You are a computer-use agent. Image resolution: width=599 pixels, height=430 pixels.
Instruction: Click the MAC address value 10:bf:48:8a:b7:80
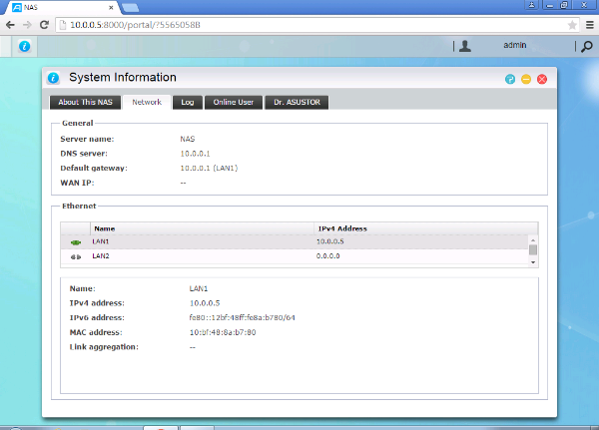pyautogui.click(x=223, y=332)
